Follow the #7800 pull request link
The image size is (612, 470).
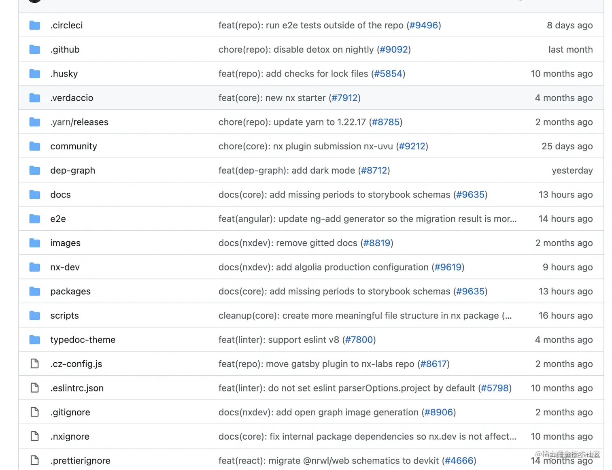pos(359,340)
